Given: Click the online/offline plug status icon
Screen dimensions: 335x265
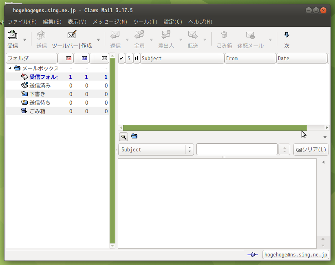Looking at the screenshot, I should [253, 254].
